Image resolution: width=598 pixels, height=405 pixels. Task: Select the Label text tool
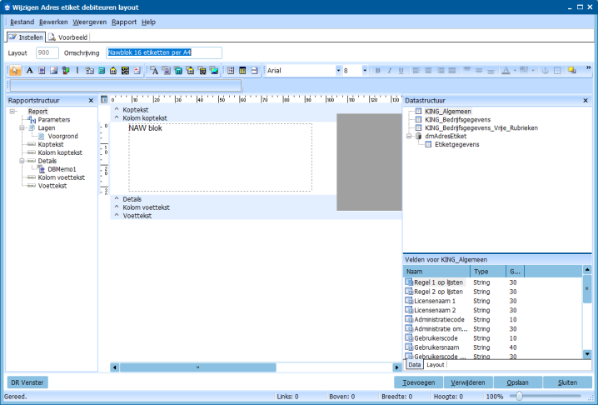point(29,71)
